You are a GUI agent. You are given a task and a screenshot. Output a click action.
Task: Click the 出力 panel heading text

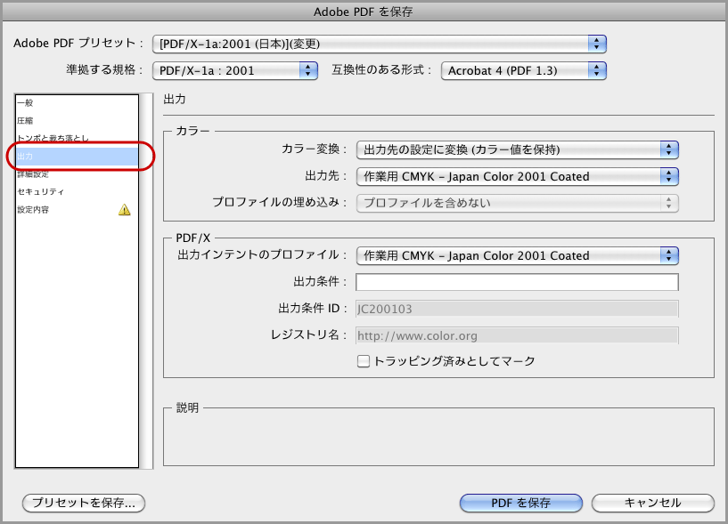pyautogui.click(x=175, y=99)
